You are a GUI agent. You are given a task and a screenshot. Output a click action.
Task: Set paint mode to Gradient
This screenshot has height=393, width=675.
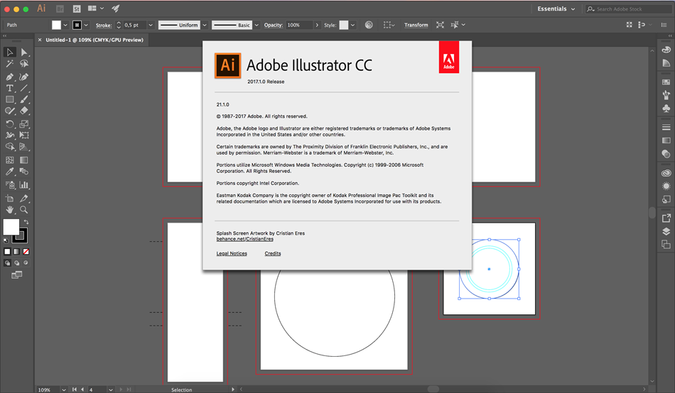point(17,252)
